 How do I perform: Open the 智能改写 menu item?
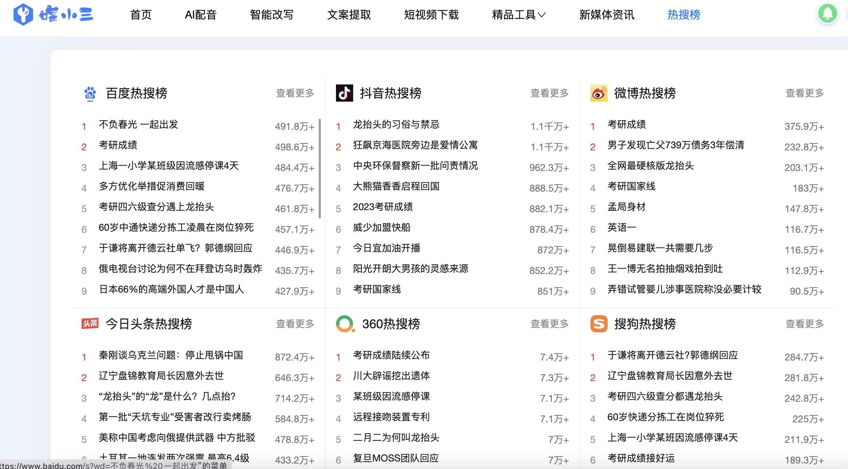(x=272, y=15)
